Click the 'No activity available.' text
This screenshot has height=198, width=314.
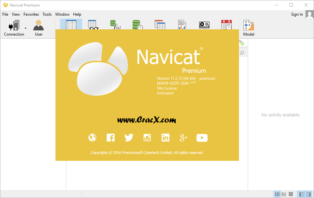[x=281, y=115]
